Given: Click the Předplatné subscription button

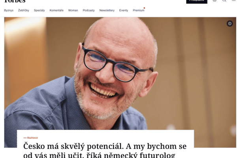Looking at the screenshot, I should click(197, 1).
